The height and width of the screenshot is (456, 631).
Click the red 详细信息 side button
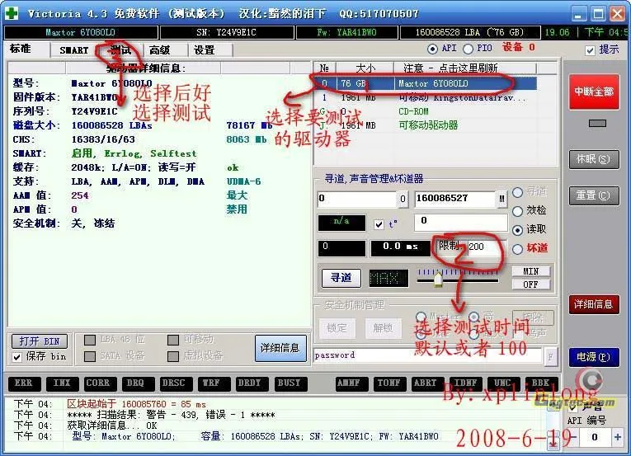(594, 304)
